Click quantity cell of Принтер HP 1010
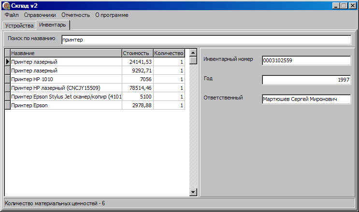This screenshot has width=359, height=212. (169, 79)
